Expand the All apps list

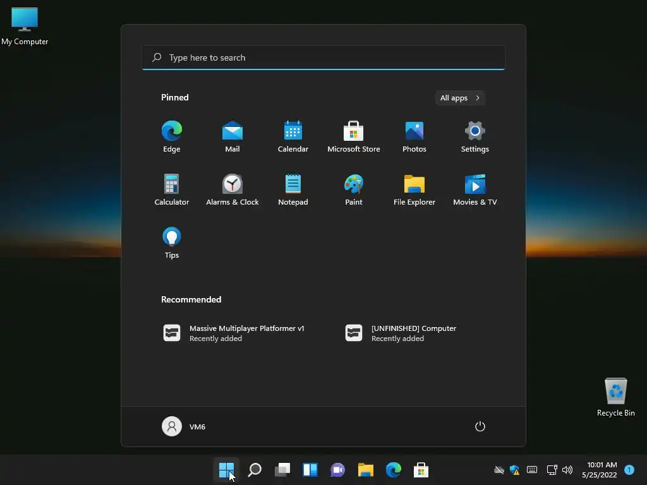click(460, 98)
